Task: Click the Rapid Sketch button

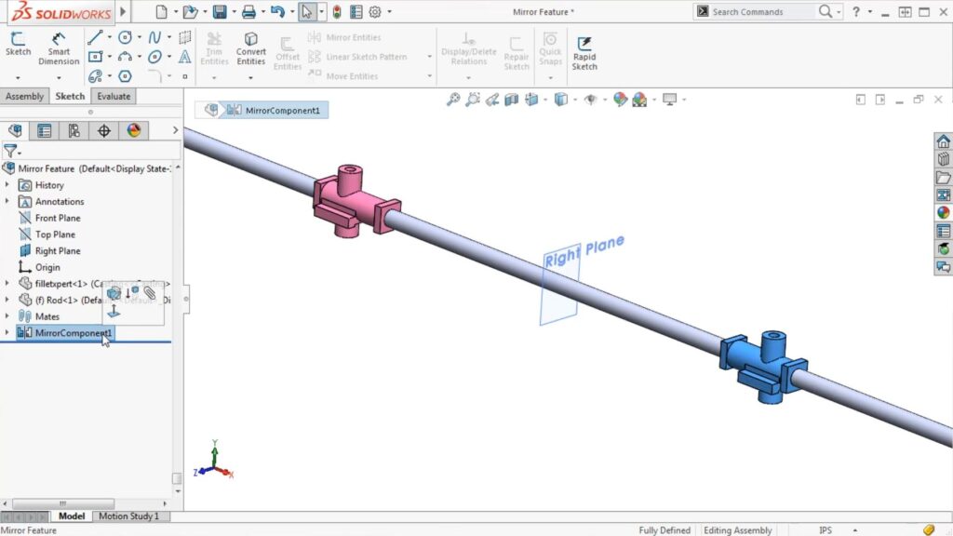Action: (584, 53)
